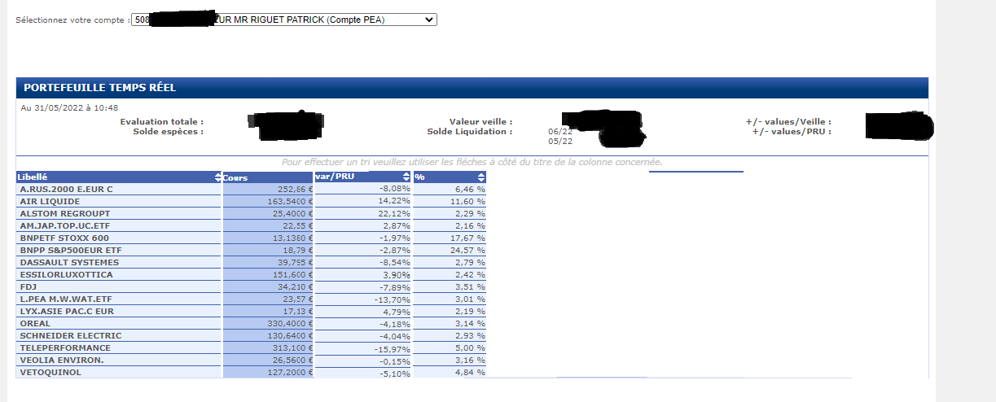
Task: Click the 18,79 € price cell
Action: pyautogui.click(x=268, y=250)
